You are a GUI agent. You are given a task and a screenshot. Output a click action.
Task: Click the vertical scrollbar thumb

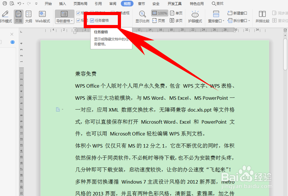click(x=285, y=54)
